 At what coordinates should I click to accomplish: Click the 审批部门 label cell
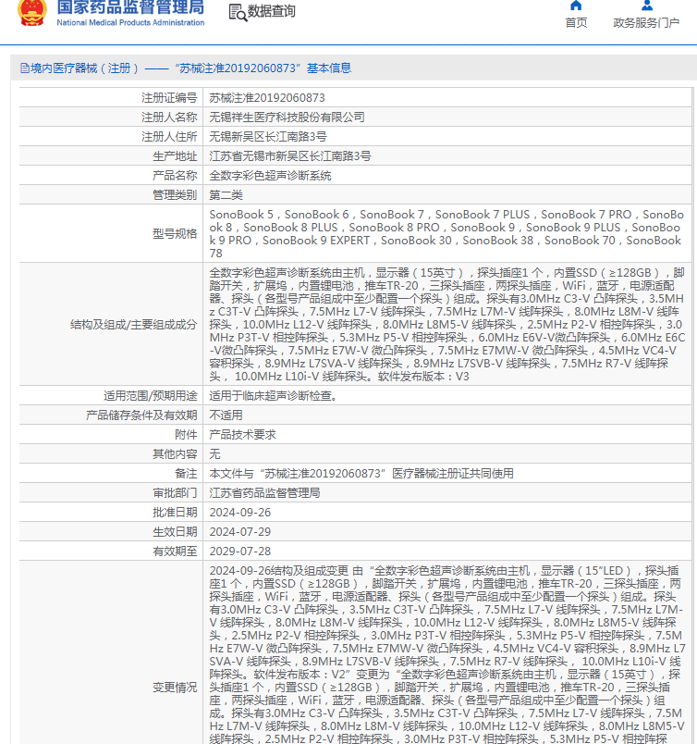coord(111,493)
